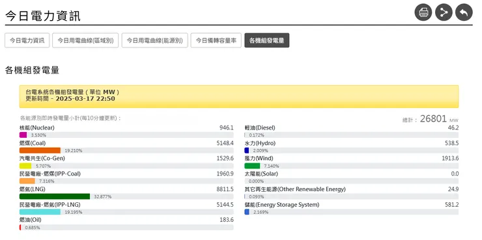Click the yellow Co-Gen bar
Viewport: 482px width, 240px height.
pyautogui.click(x=25, y=166)
